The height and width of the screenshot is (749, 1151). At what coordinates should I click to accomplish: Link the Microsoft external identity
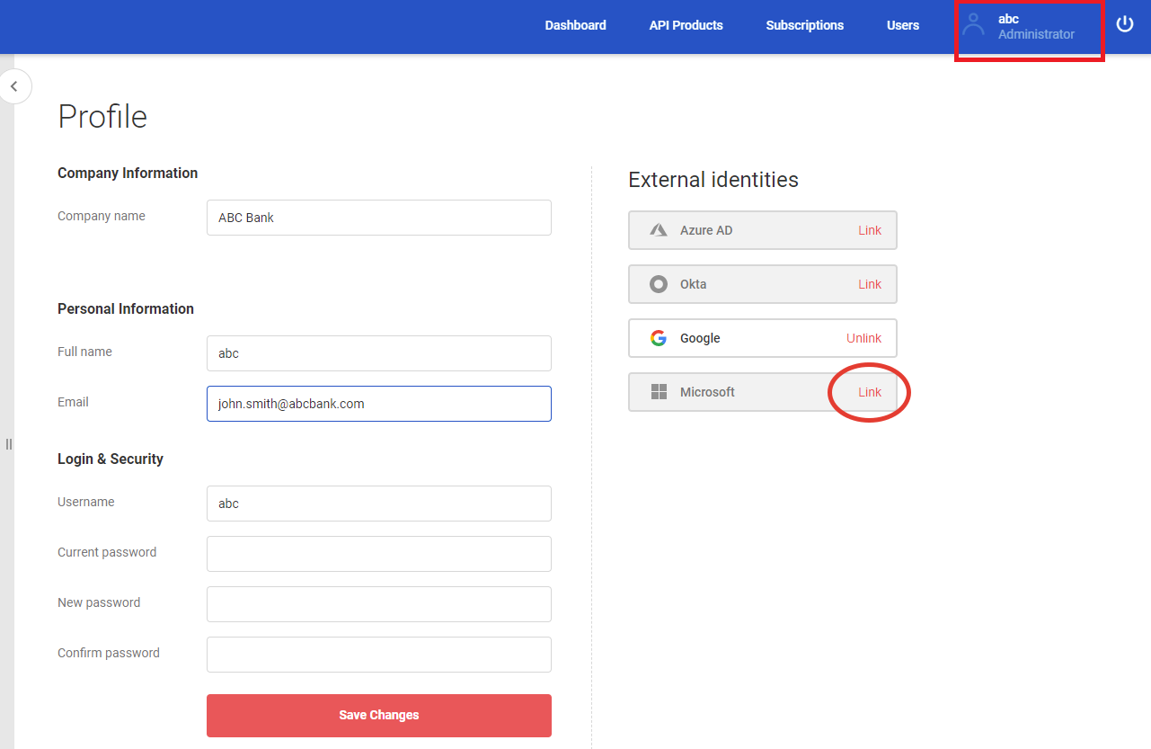(869, 392)
